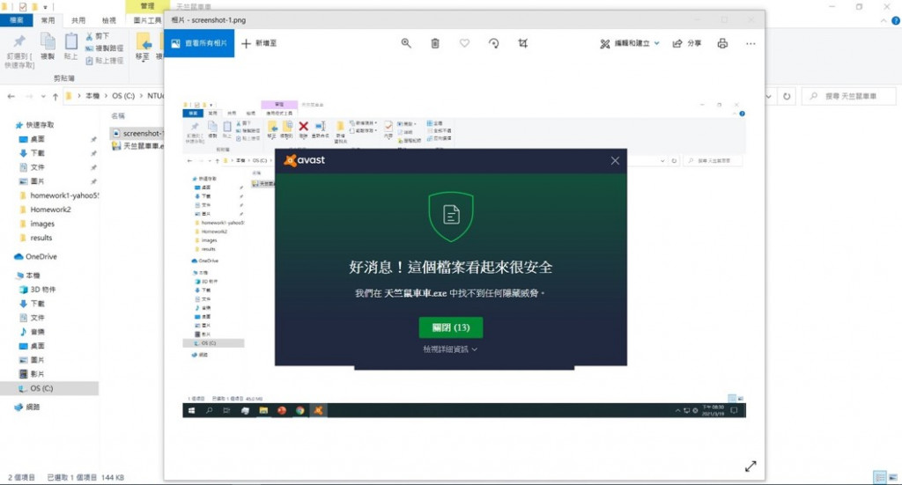Select 本機 in navigation pane
902x485 pixels.
[x=28, y=276]
